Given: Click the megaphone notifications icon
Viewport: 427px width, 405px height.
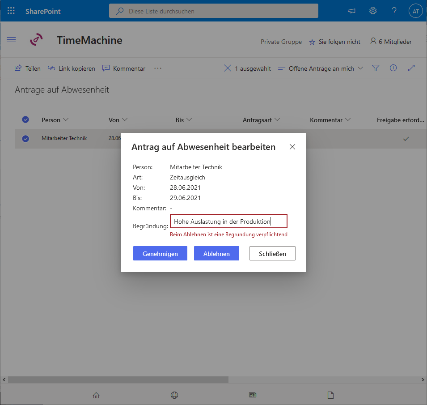Looking at the screenshot, I should [x=351, y=11].
